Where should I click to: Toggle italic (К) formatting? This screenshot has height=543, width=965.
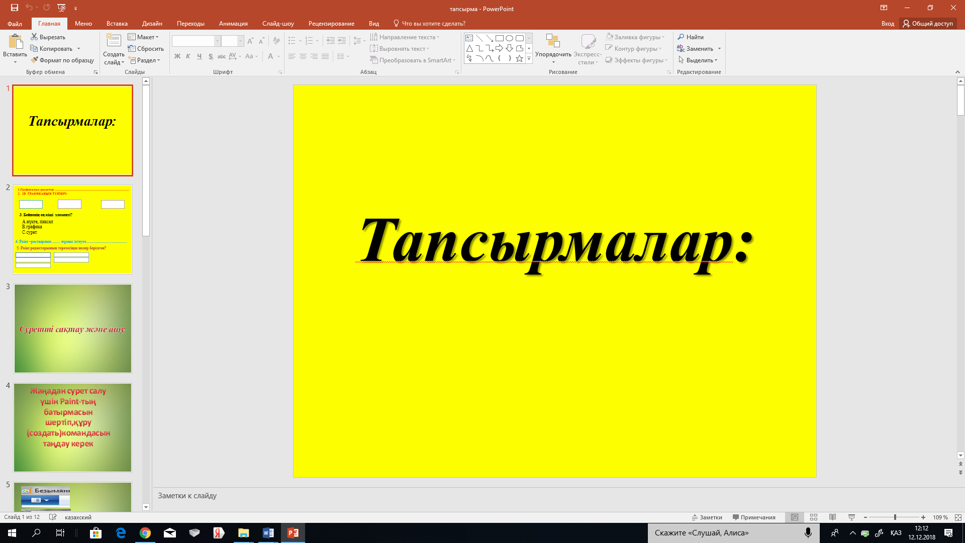click(188, 56)
